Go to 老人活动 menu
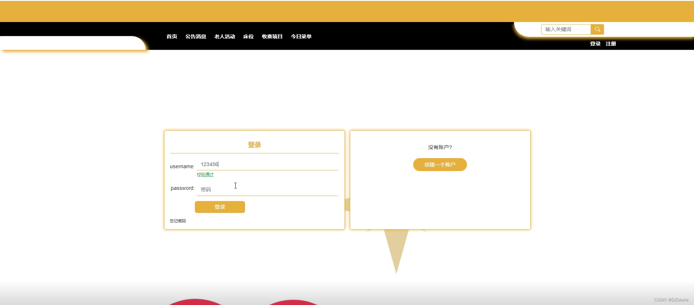 pyautogui.click(x=224, y=36)
